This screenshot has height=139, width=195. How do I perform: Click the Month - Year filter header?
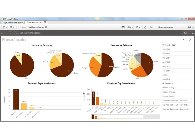(170, 45)
